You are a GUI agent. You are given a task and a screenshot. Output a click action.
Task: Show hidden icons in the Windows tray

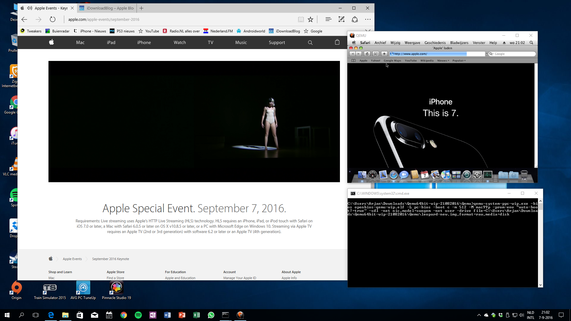click(x=479, y=315)
